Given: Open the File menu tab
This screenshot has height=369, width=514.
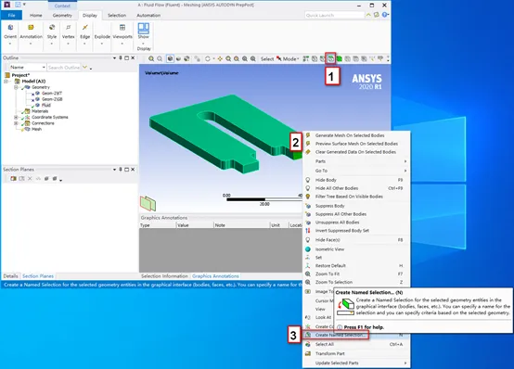Looking at the screenshot, I should 11,16.
